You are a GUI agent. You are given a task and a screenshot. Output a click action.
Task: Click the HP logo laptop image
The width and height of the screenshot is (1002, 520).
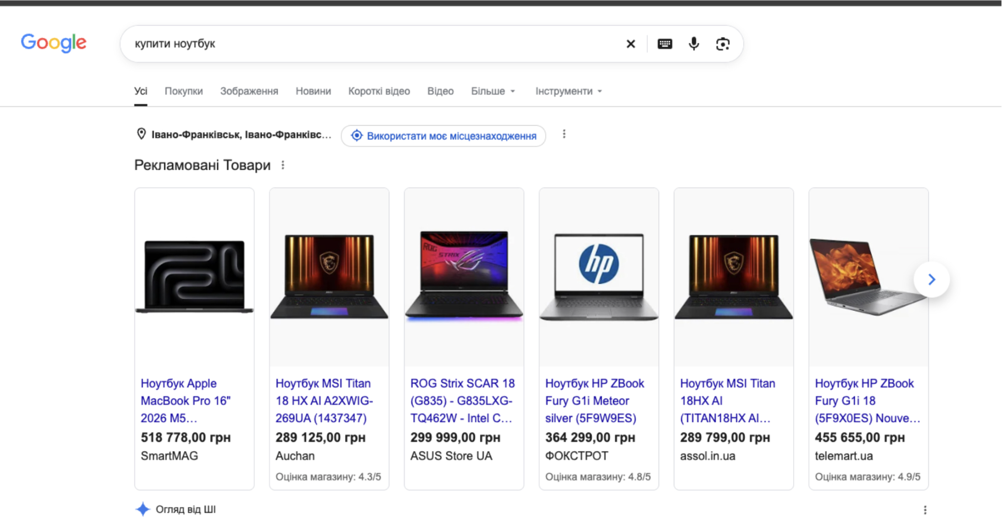(599, 276)
